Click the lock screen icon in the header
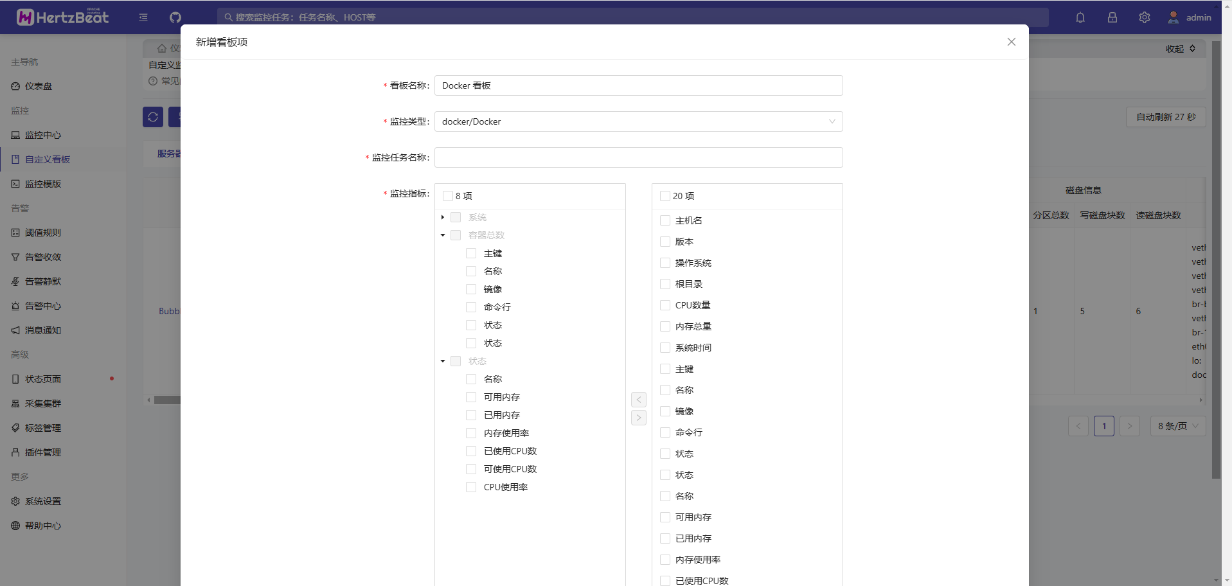 coord(1112,17)
